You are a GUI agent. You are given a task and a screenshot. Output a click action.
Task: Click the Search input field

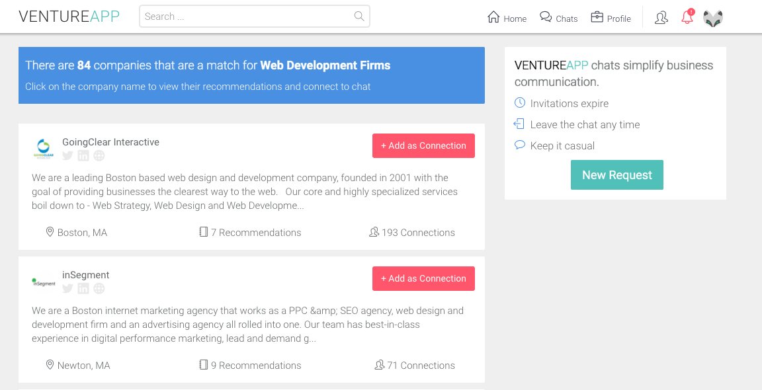pos(254,16)
